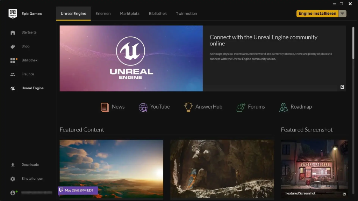The width and height of the screenshot is (358, 201).
Task: Click the YouTube globe icon
Action: [x=143, y=107]
